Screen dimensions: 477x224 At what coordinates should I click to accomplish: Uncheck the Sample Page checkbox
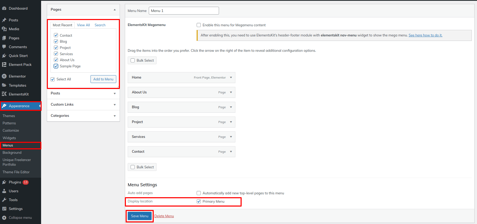click(56, 66)
